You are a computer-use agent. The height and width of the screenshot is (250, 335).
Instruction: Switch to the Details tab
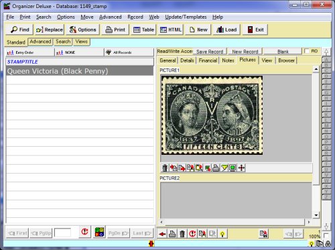tap(187, 60)
